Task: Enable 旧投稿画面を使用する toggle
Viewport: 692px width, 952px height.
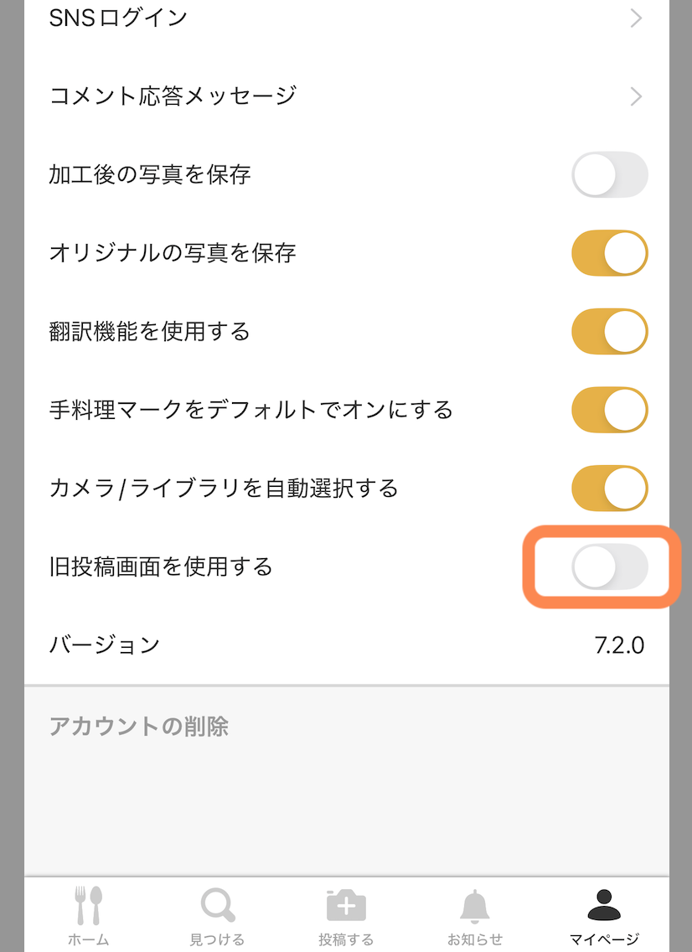Action: 609,567
